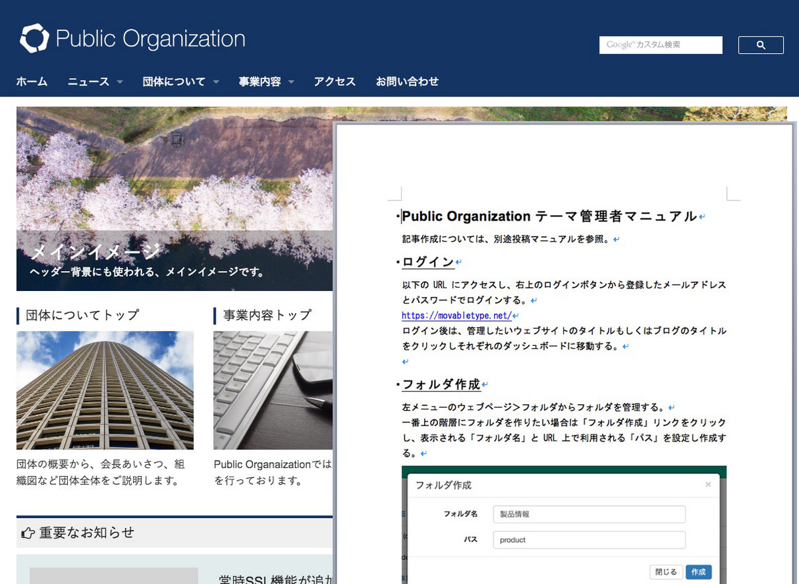Click the パス input containing product
Image resolution: width=799 pixels, height=584 pixels.
point(589,540)
